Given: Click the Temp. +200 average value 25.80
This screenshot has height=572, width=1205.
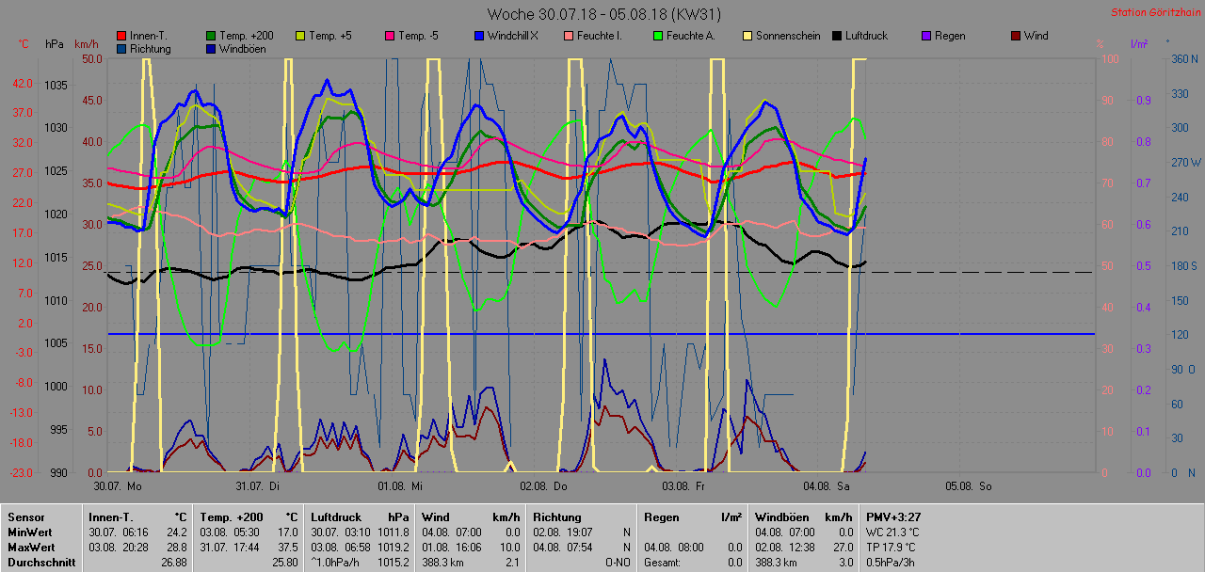Looking at the screenshot, I should (284, 562).
